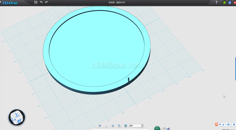Screen dimensions: 236x130
Task: Undo the last action
Action: click(x=41, y=2)
